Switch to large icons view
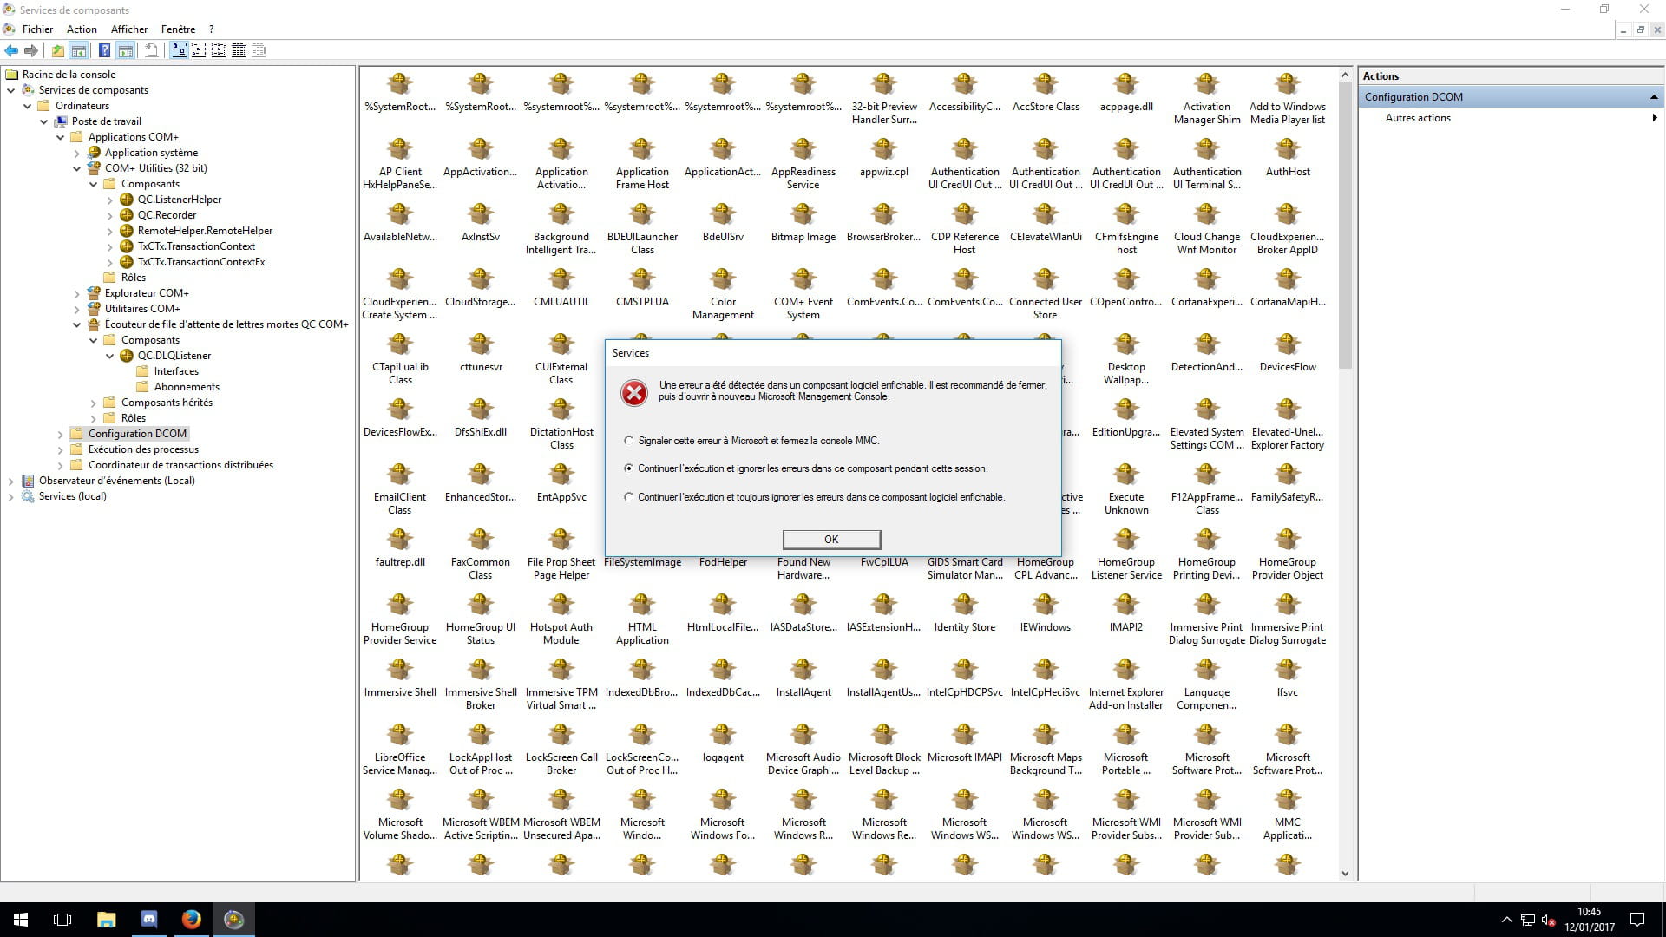 point(179,50)
